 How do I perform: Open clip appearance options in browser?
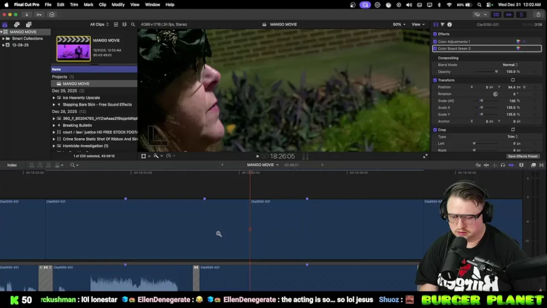click(124, 24)
